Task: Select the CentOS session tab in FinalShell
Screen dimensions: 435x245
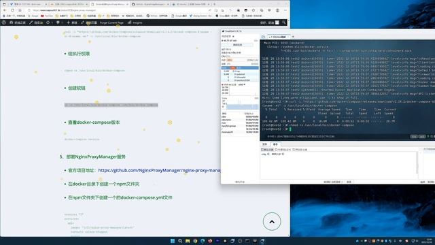Action: click(x=279, y=37)
